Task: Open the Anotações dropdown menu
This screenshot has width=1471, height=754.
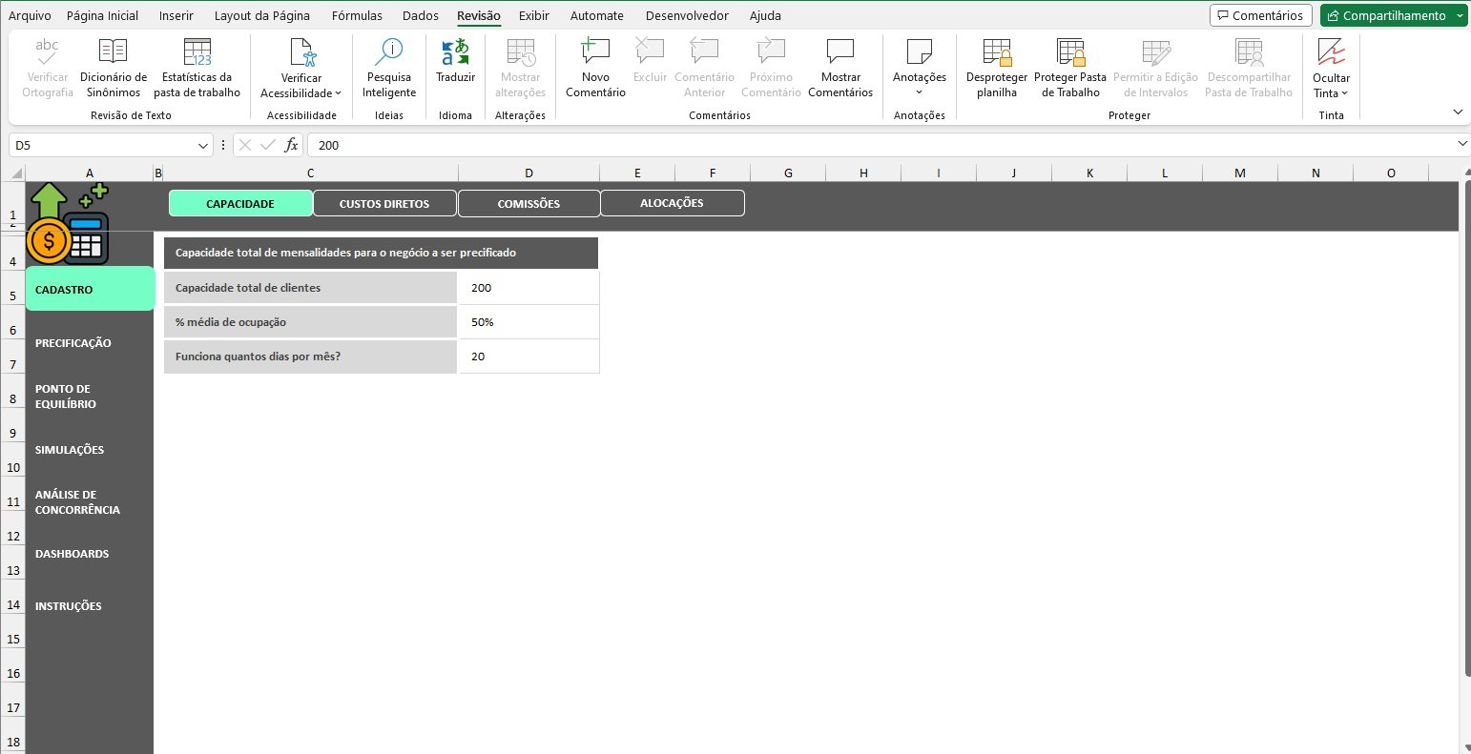Action: click(919, 92)
